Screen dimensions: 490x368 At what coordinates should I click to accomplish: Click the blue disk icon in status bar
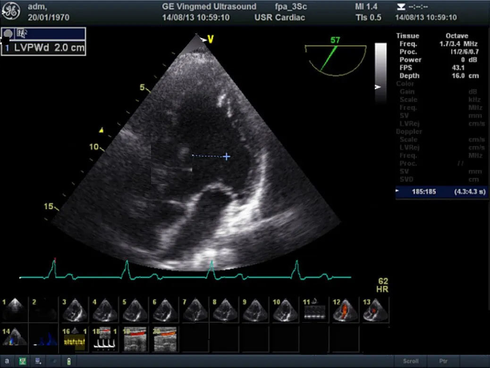tap(38, 361)
